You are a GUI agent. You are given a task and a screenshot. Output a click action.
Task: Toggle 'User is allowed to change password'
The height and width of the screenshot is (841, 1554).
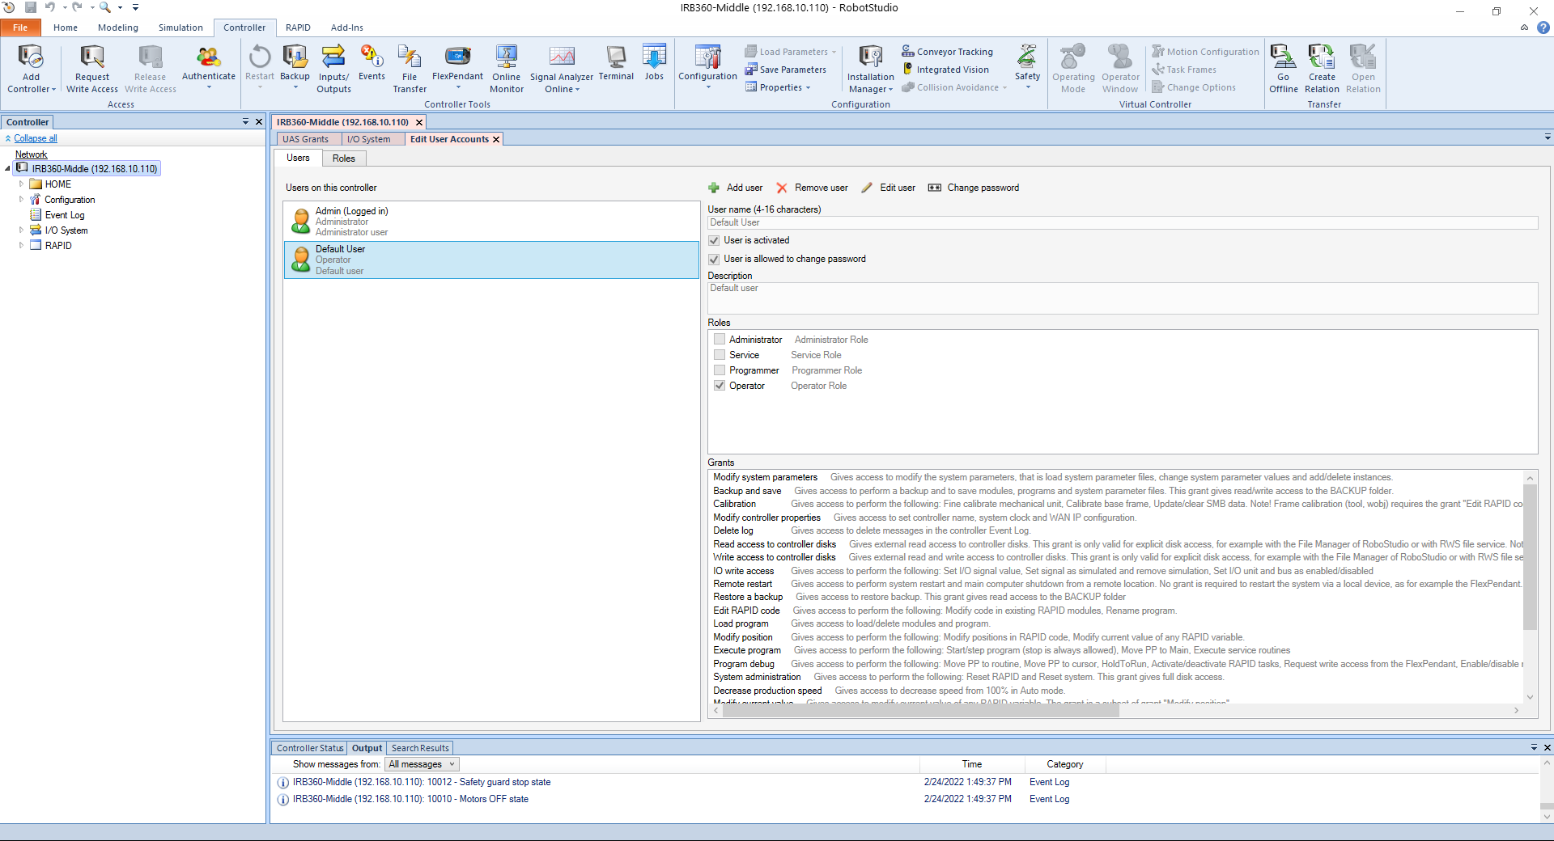coord(714,260)
